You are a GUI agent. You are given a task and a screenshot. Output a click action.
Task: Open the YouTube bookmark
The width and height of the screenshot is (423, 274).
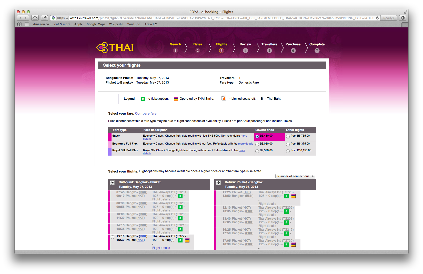click(134, 24)
